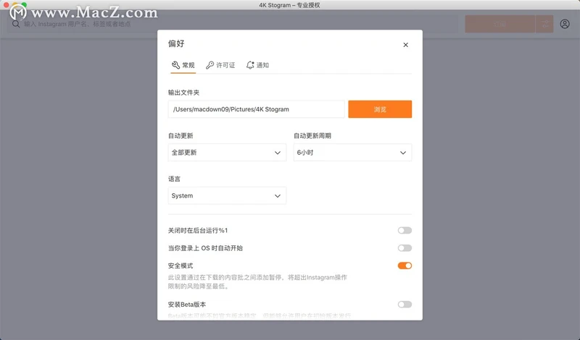
Task: Open the subscription settings sliders icon
Action: click(x=544, y=24)
